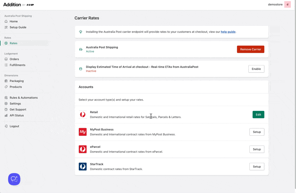Edit the Retail account rates

click(258, 115)
